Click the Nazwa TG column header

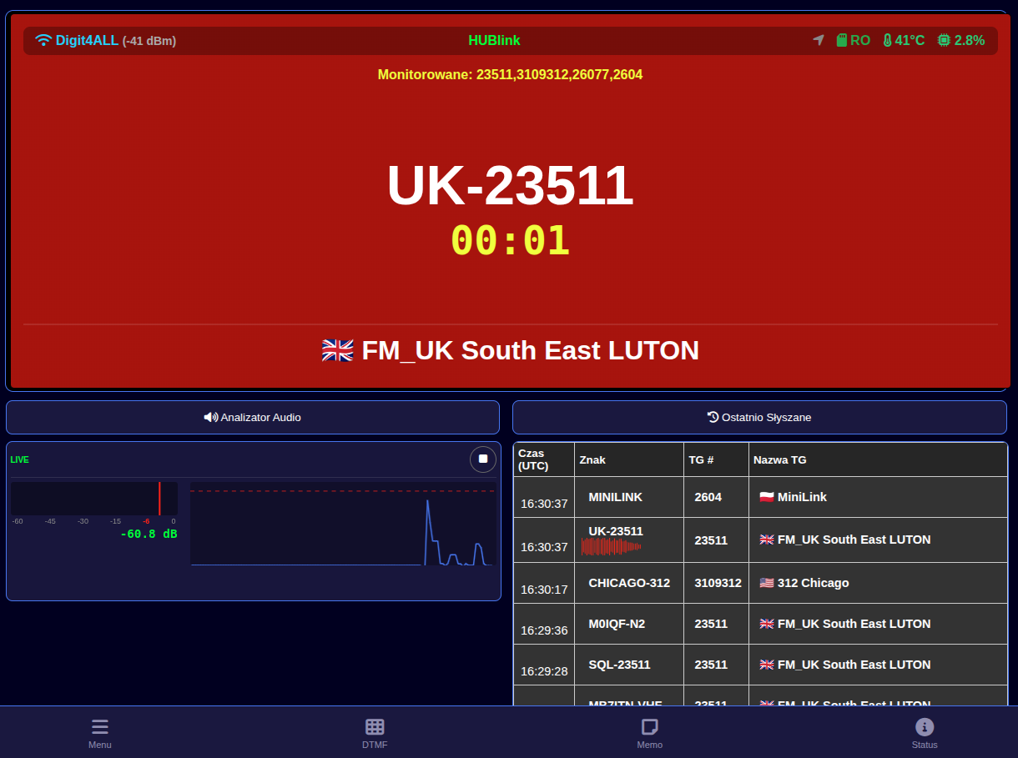779,459
